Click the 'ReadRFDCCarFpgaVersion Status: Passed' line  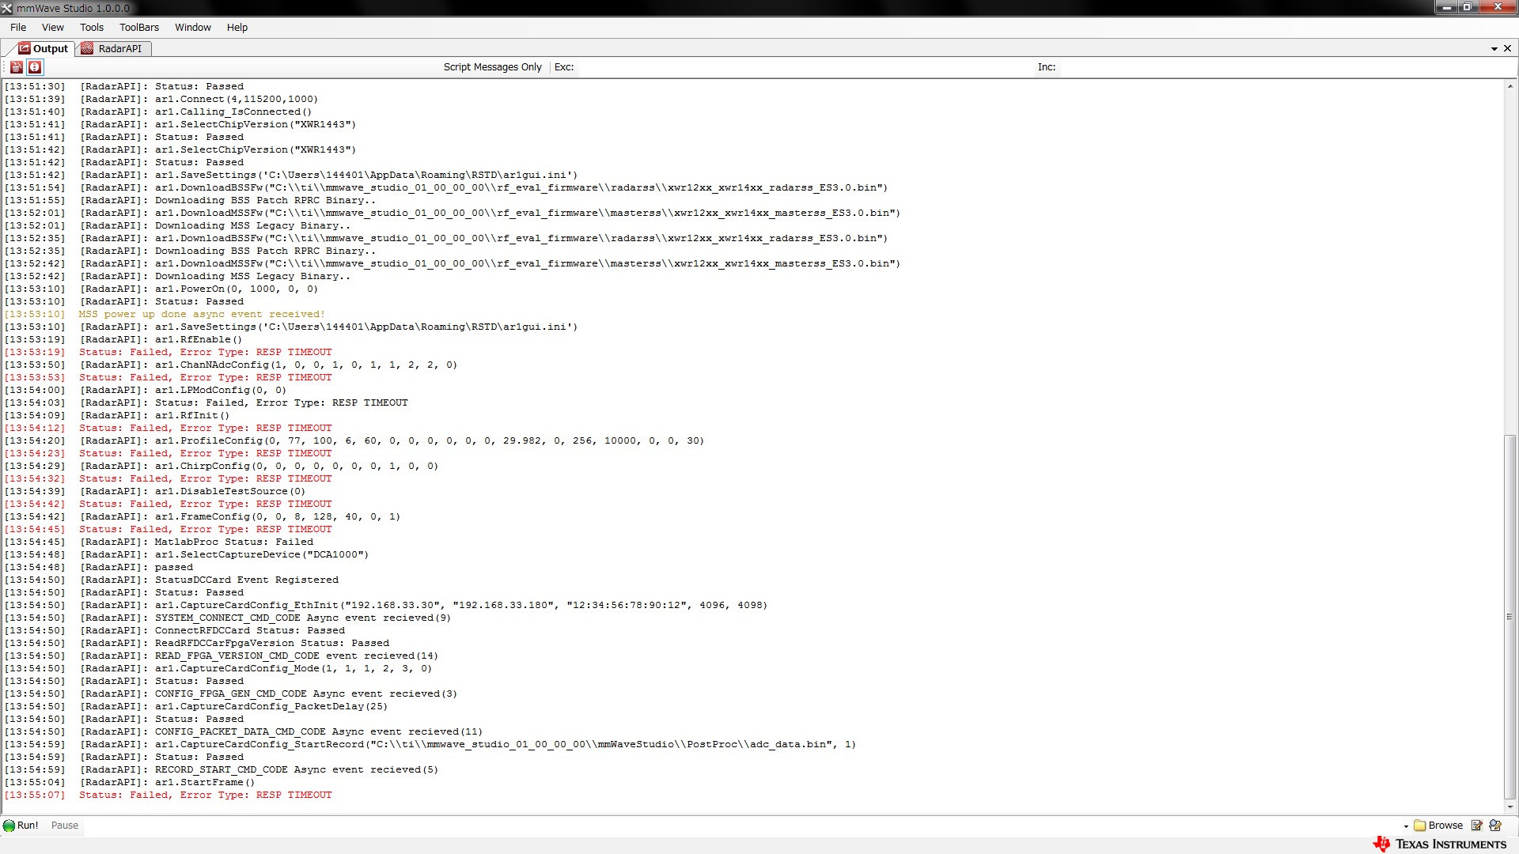[196, 643]
